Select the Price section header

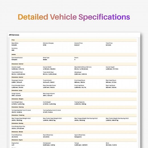74,40
